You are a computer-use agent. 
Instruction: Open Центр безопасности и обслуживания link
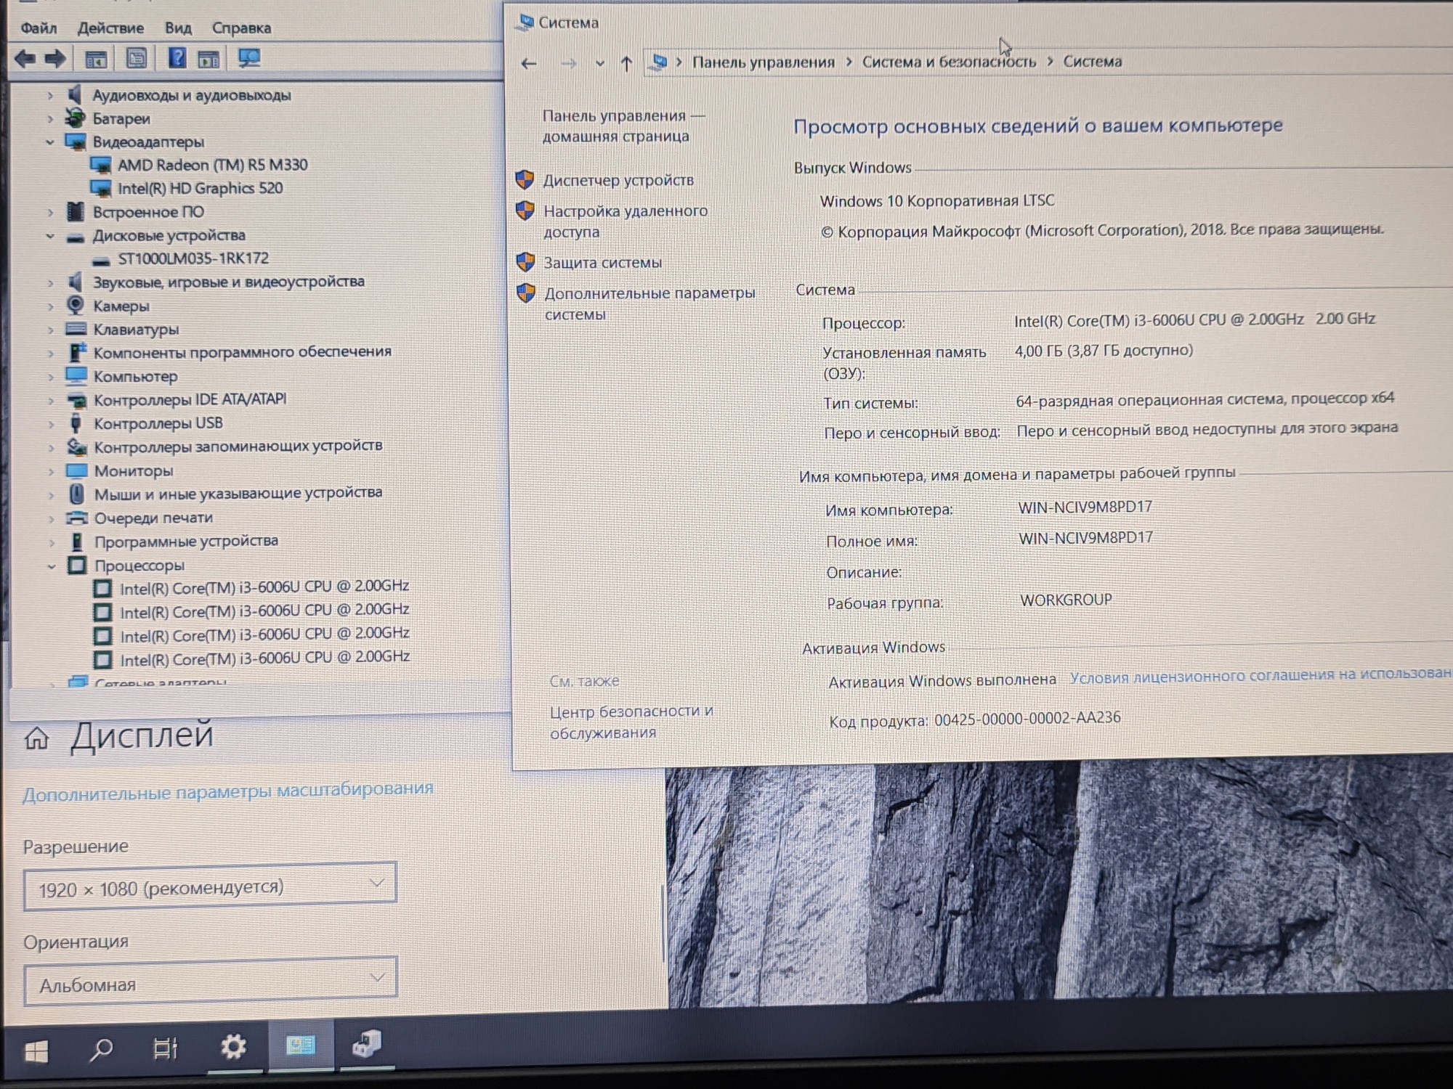(x=631, y=722)
